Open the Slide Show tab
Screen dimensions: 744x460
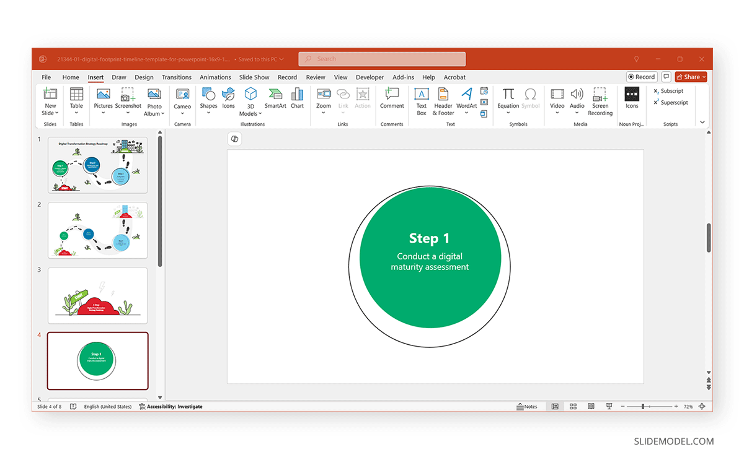point(254,77)
